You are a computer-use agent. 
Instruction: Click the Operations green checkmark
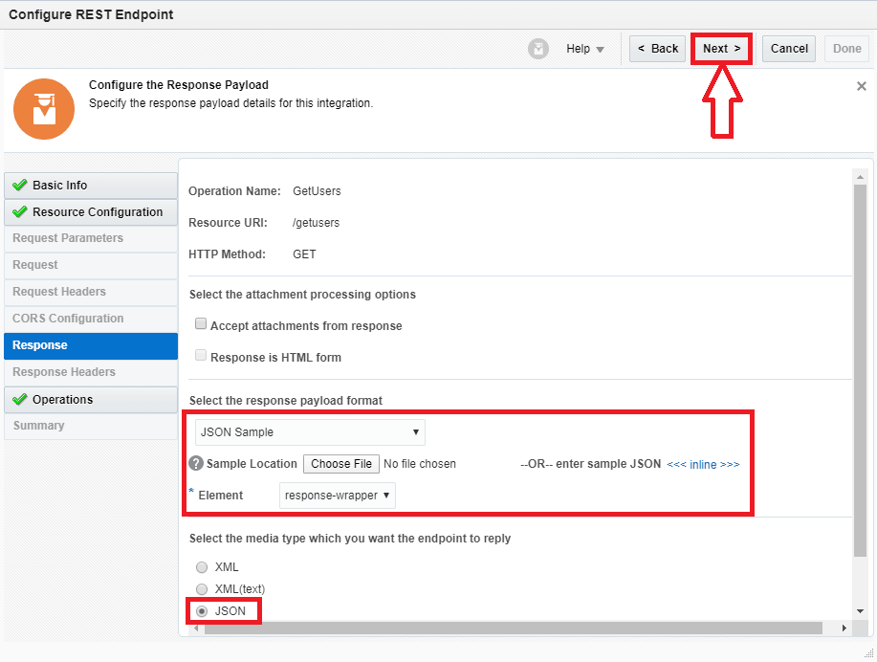click(x=19, y=400)
